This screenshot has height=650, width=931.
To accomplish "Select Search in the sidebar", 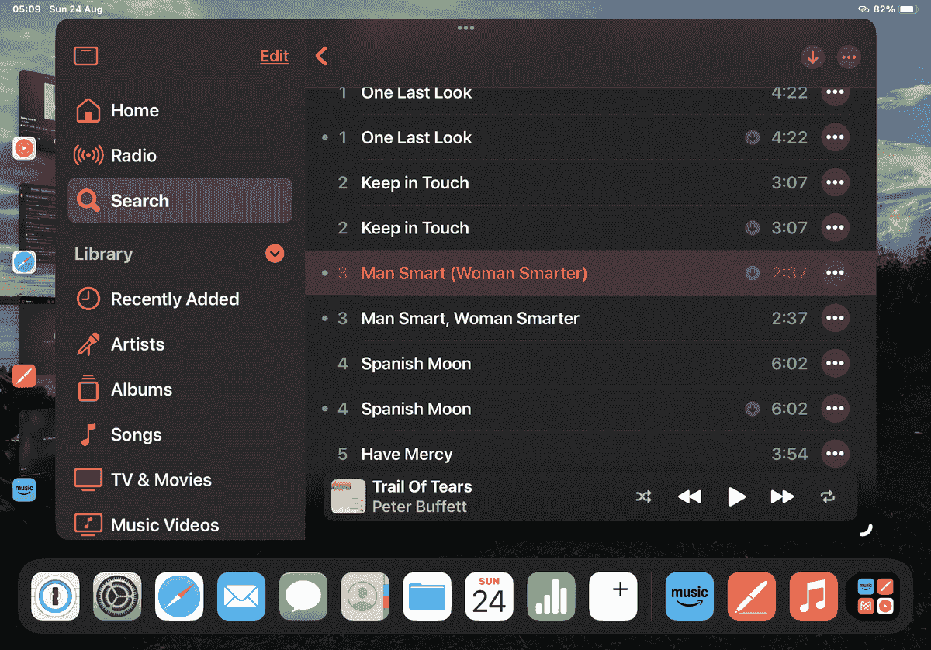I will [x=179, y=201].
